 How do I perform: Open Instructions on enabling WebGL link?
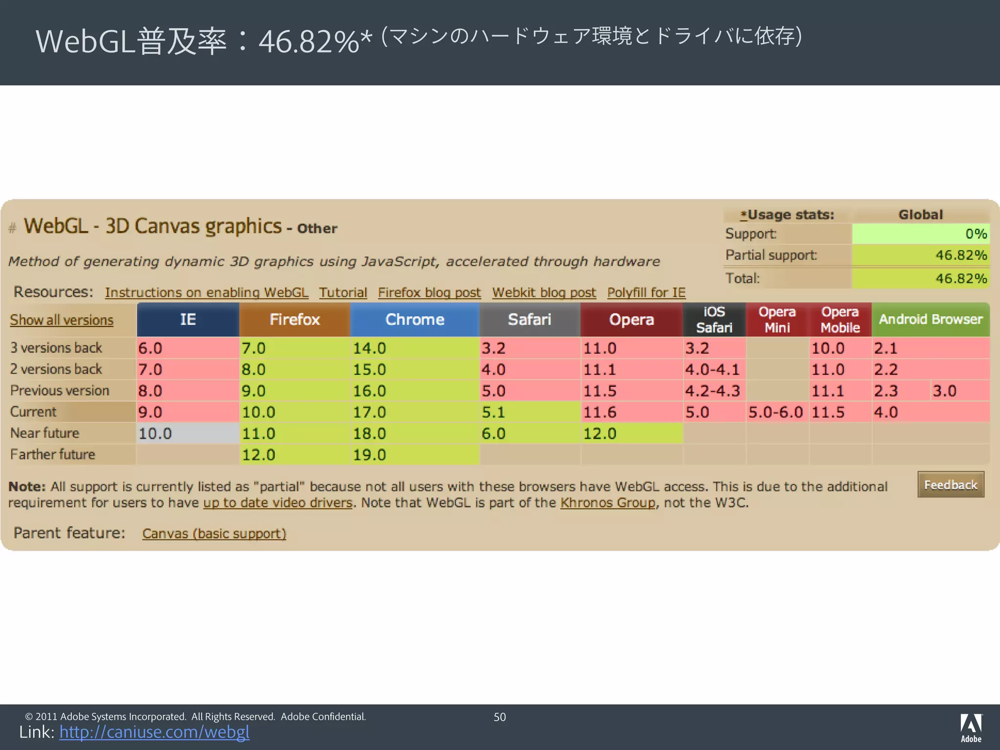207,292
